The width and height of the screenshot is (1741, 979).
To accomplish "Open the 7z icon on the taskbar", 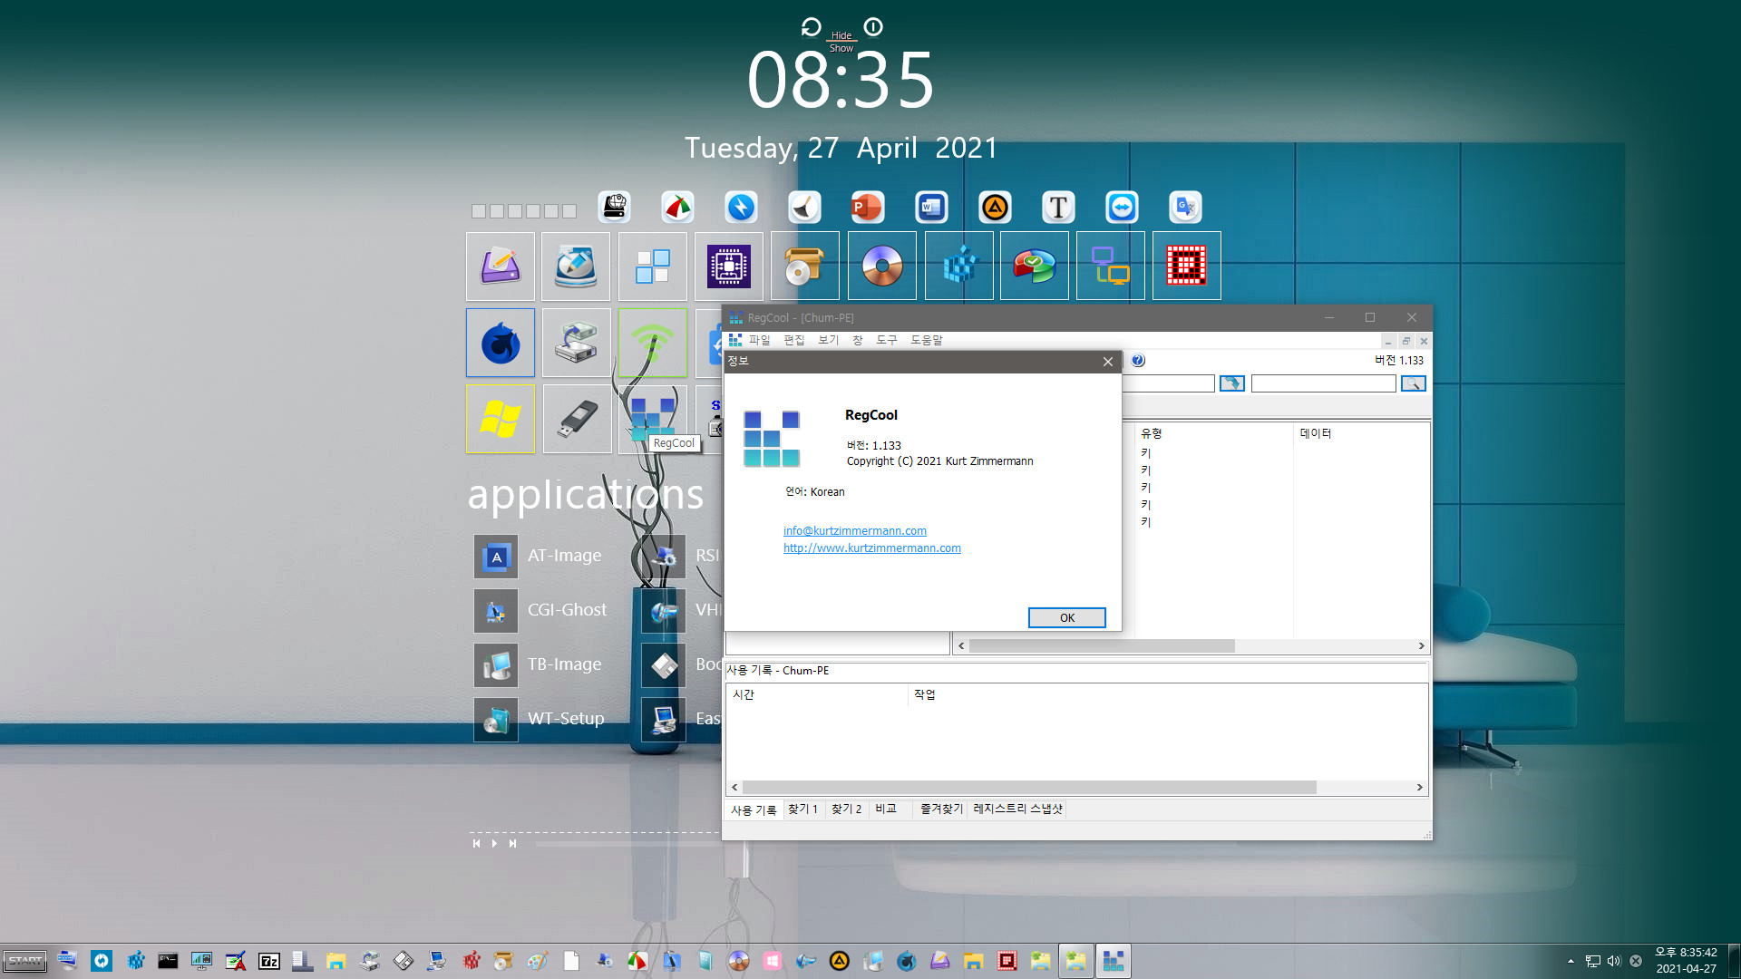I will pos(269,961).
